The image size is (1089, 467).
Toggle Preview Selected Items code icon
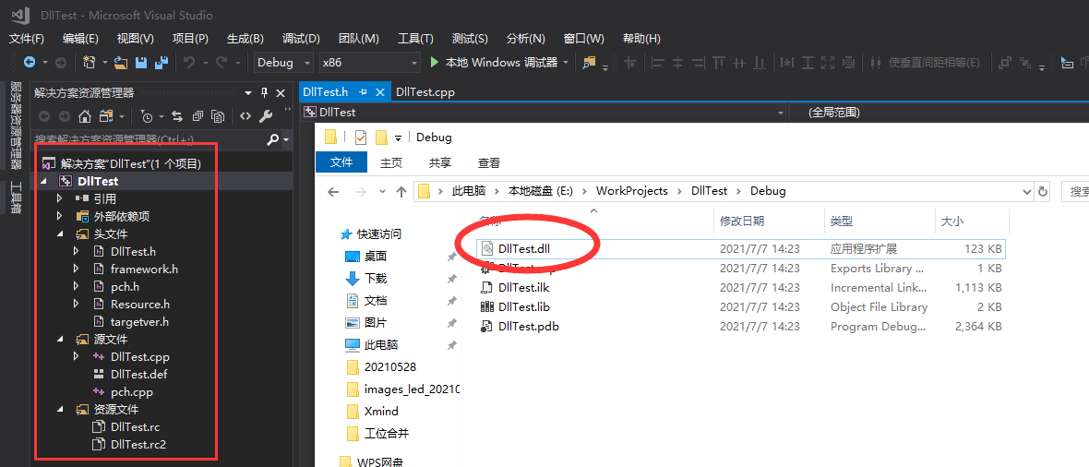tap(245, 116)
